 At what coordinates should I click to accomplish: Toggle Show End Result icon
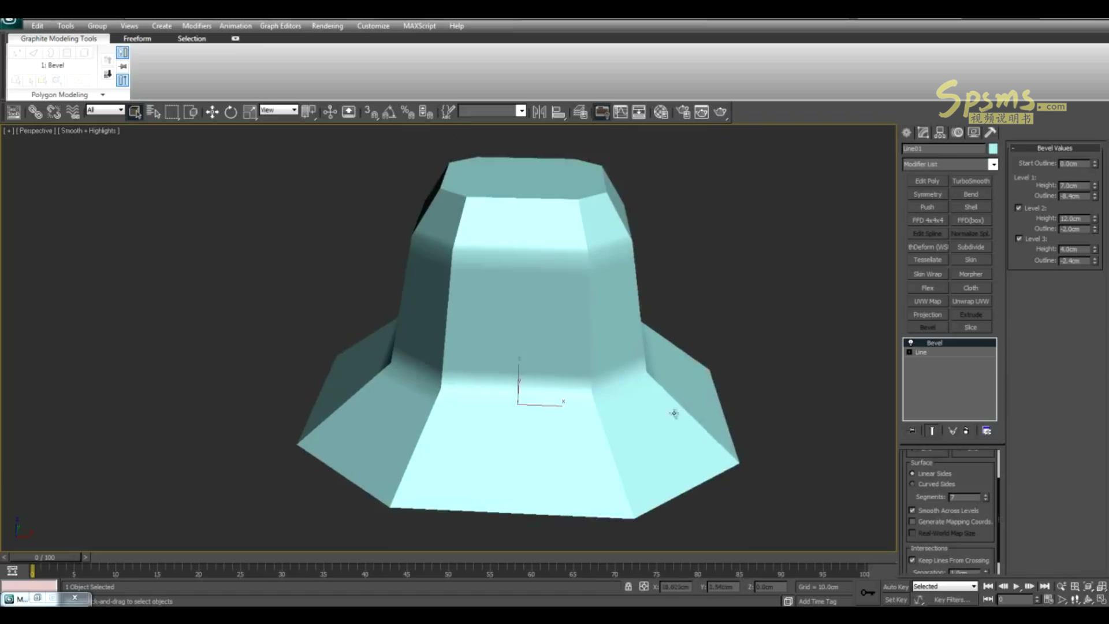point(932,430)
